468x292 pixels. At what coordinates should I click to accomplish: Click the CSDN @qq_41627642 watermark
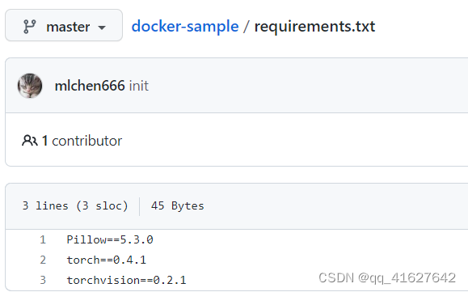(387, 278)
